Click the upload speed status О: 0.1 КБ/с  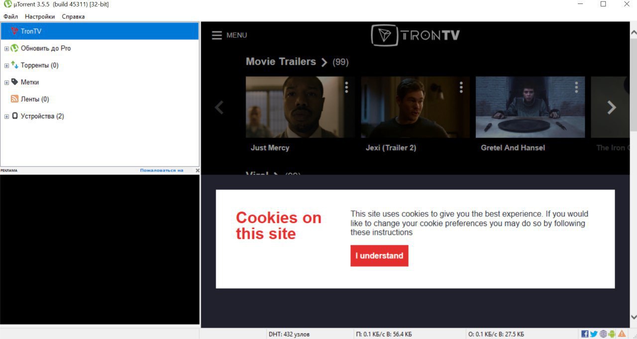point(496,334)
